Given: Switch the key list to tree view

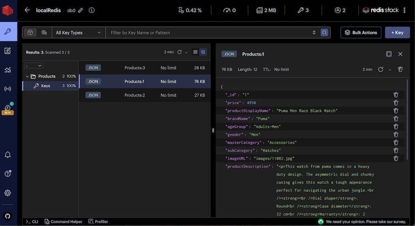Looking at the screenshot, I should coord(203,52).
